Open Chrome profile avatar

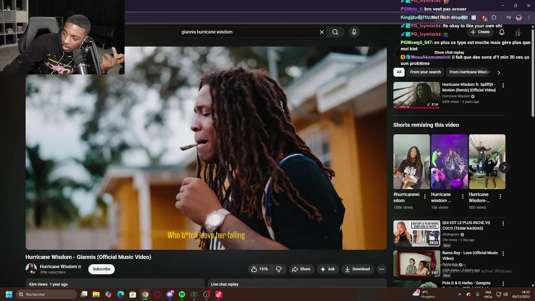tap(519, 18)
